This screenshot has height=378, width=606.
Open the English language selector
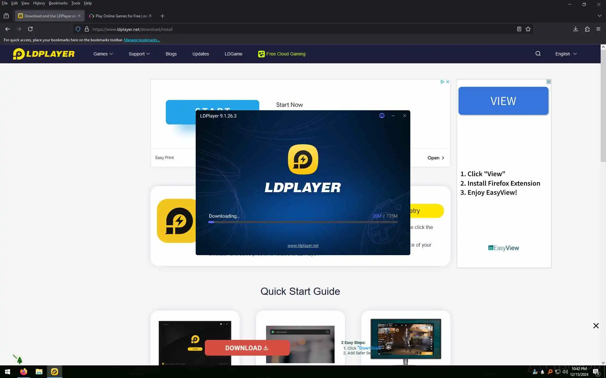pos(566,54)
